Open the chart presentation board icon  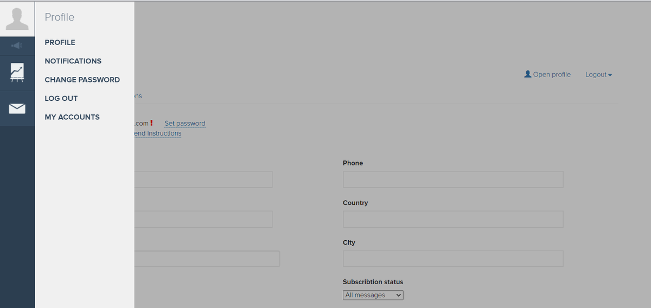17,73
